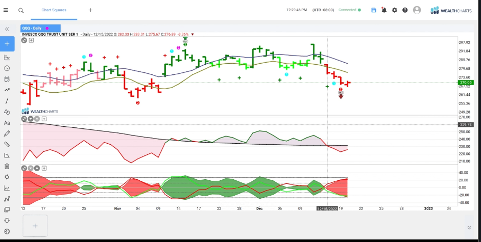Viewport: 481px width, 242px height.
Task: Select the connected nodes path tool
Action: (7, 199)
